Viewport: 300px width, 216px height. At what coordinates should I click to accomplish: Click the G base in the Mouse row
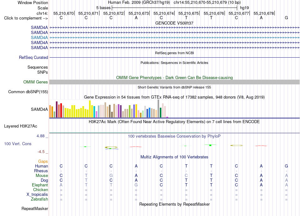coord(111,176)
